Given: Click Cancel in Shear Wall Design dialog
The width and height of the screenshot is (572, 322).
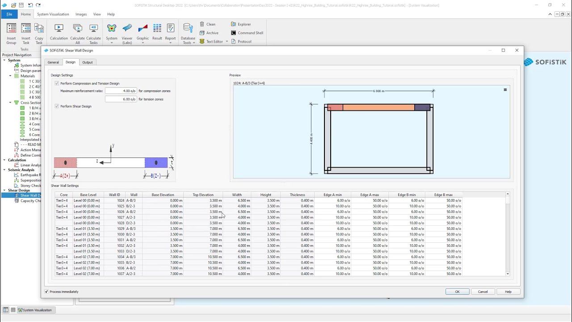Looking at the screenshot, I should tap(483, 292).
